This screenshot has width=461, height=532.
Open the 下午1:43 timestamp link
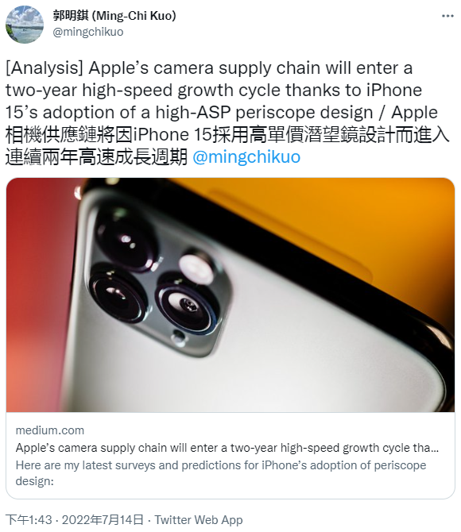[29, 520]
